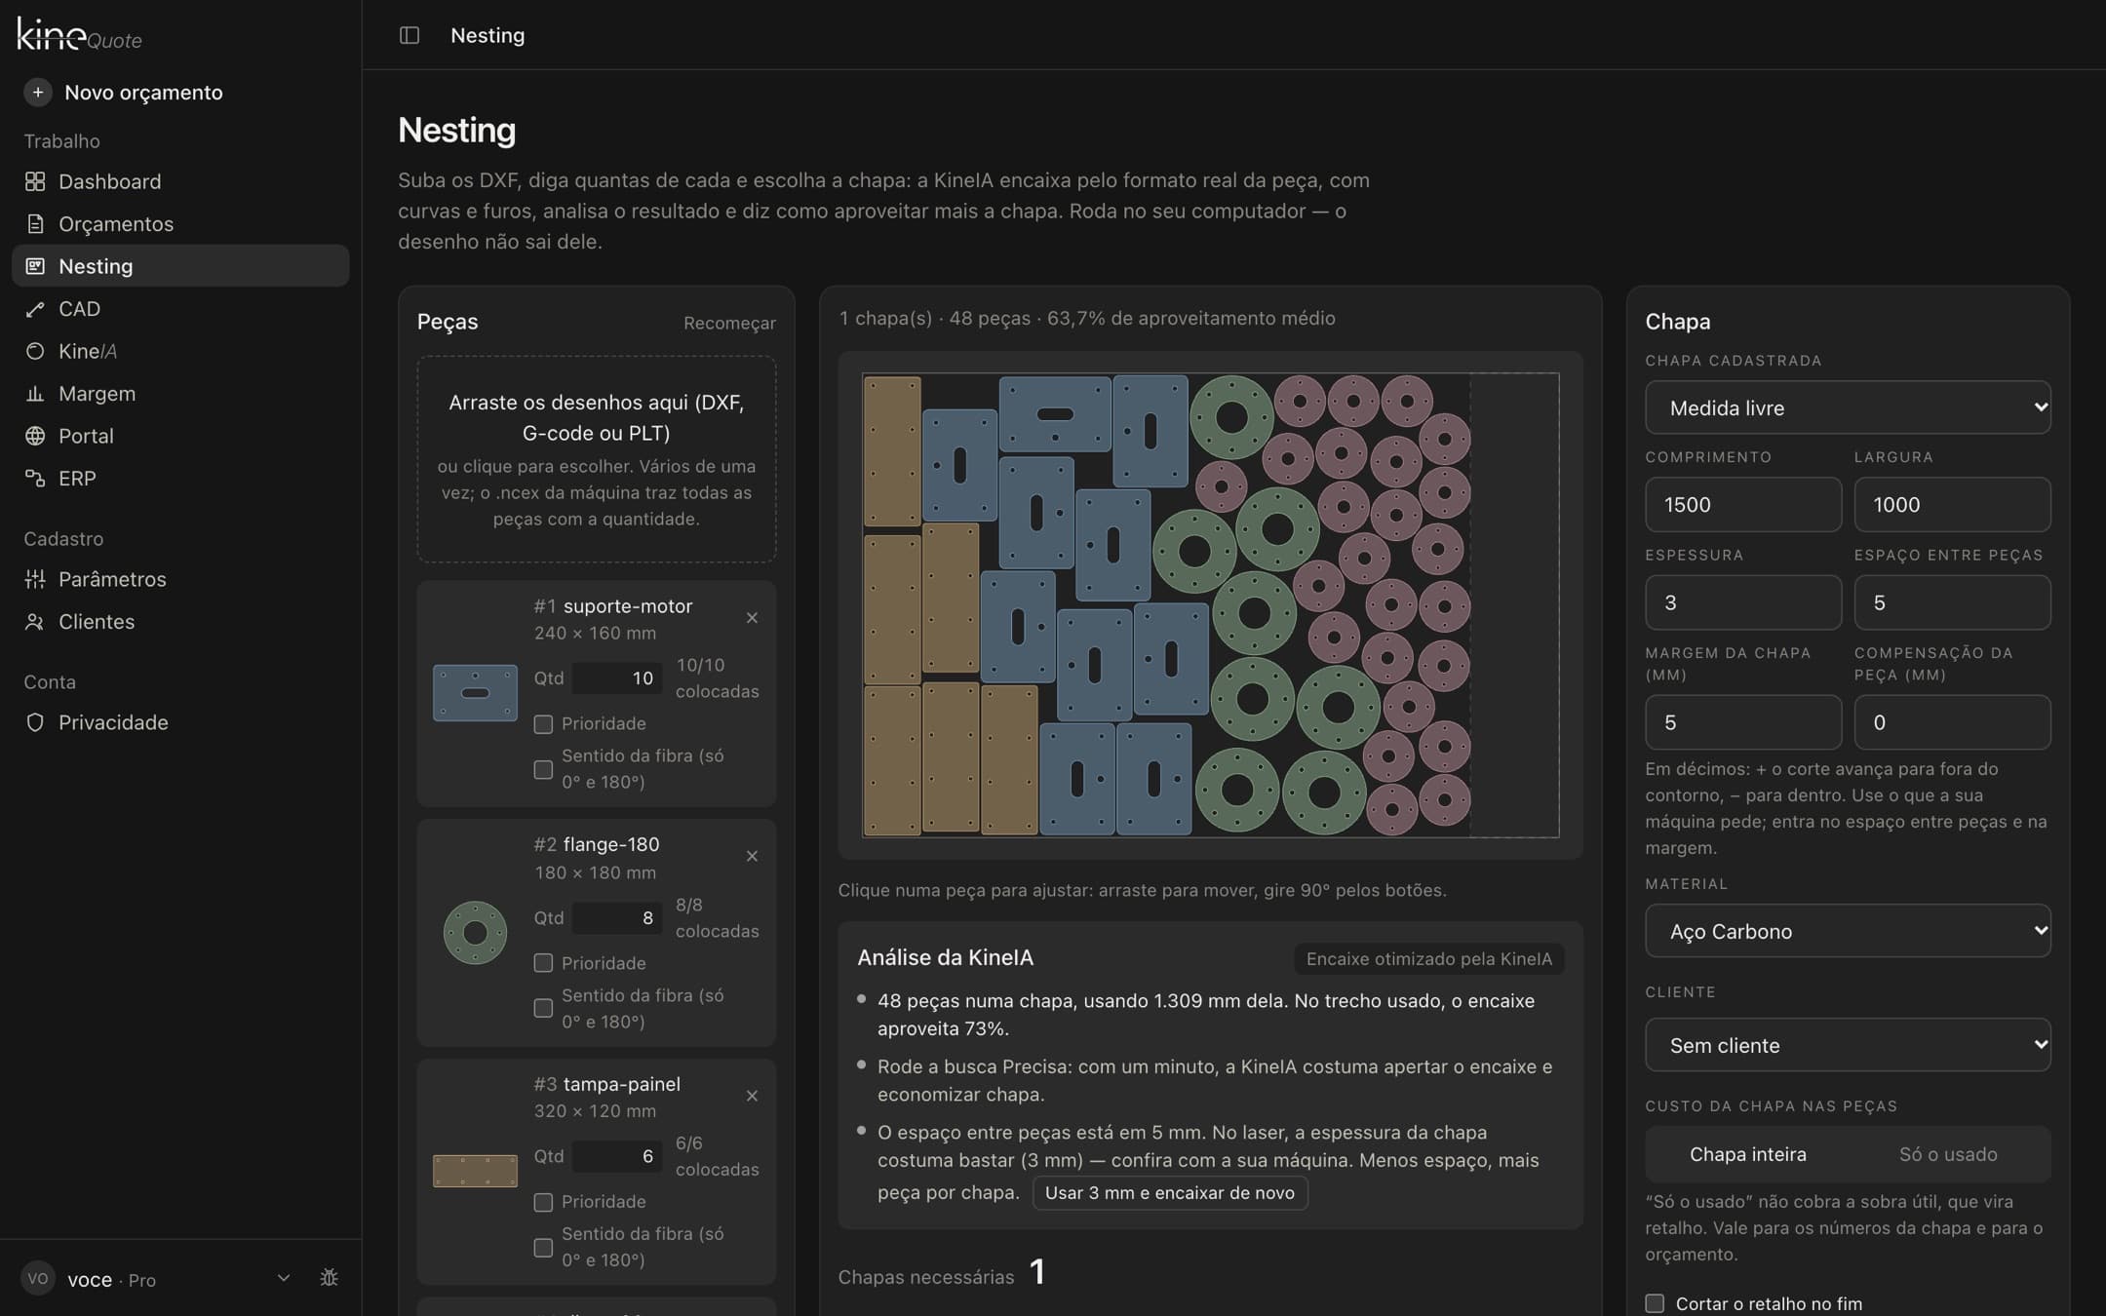Click the drawings drop zone to upload DXF
Screen dimensions: 2106x1316
click(x=597, y=459)
